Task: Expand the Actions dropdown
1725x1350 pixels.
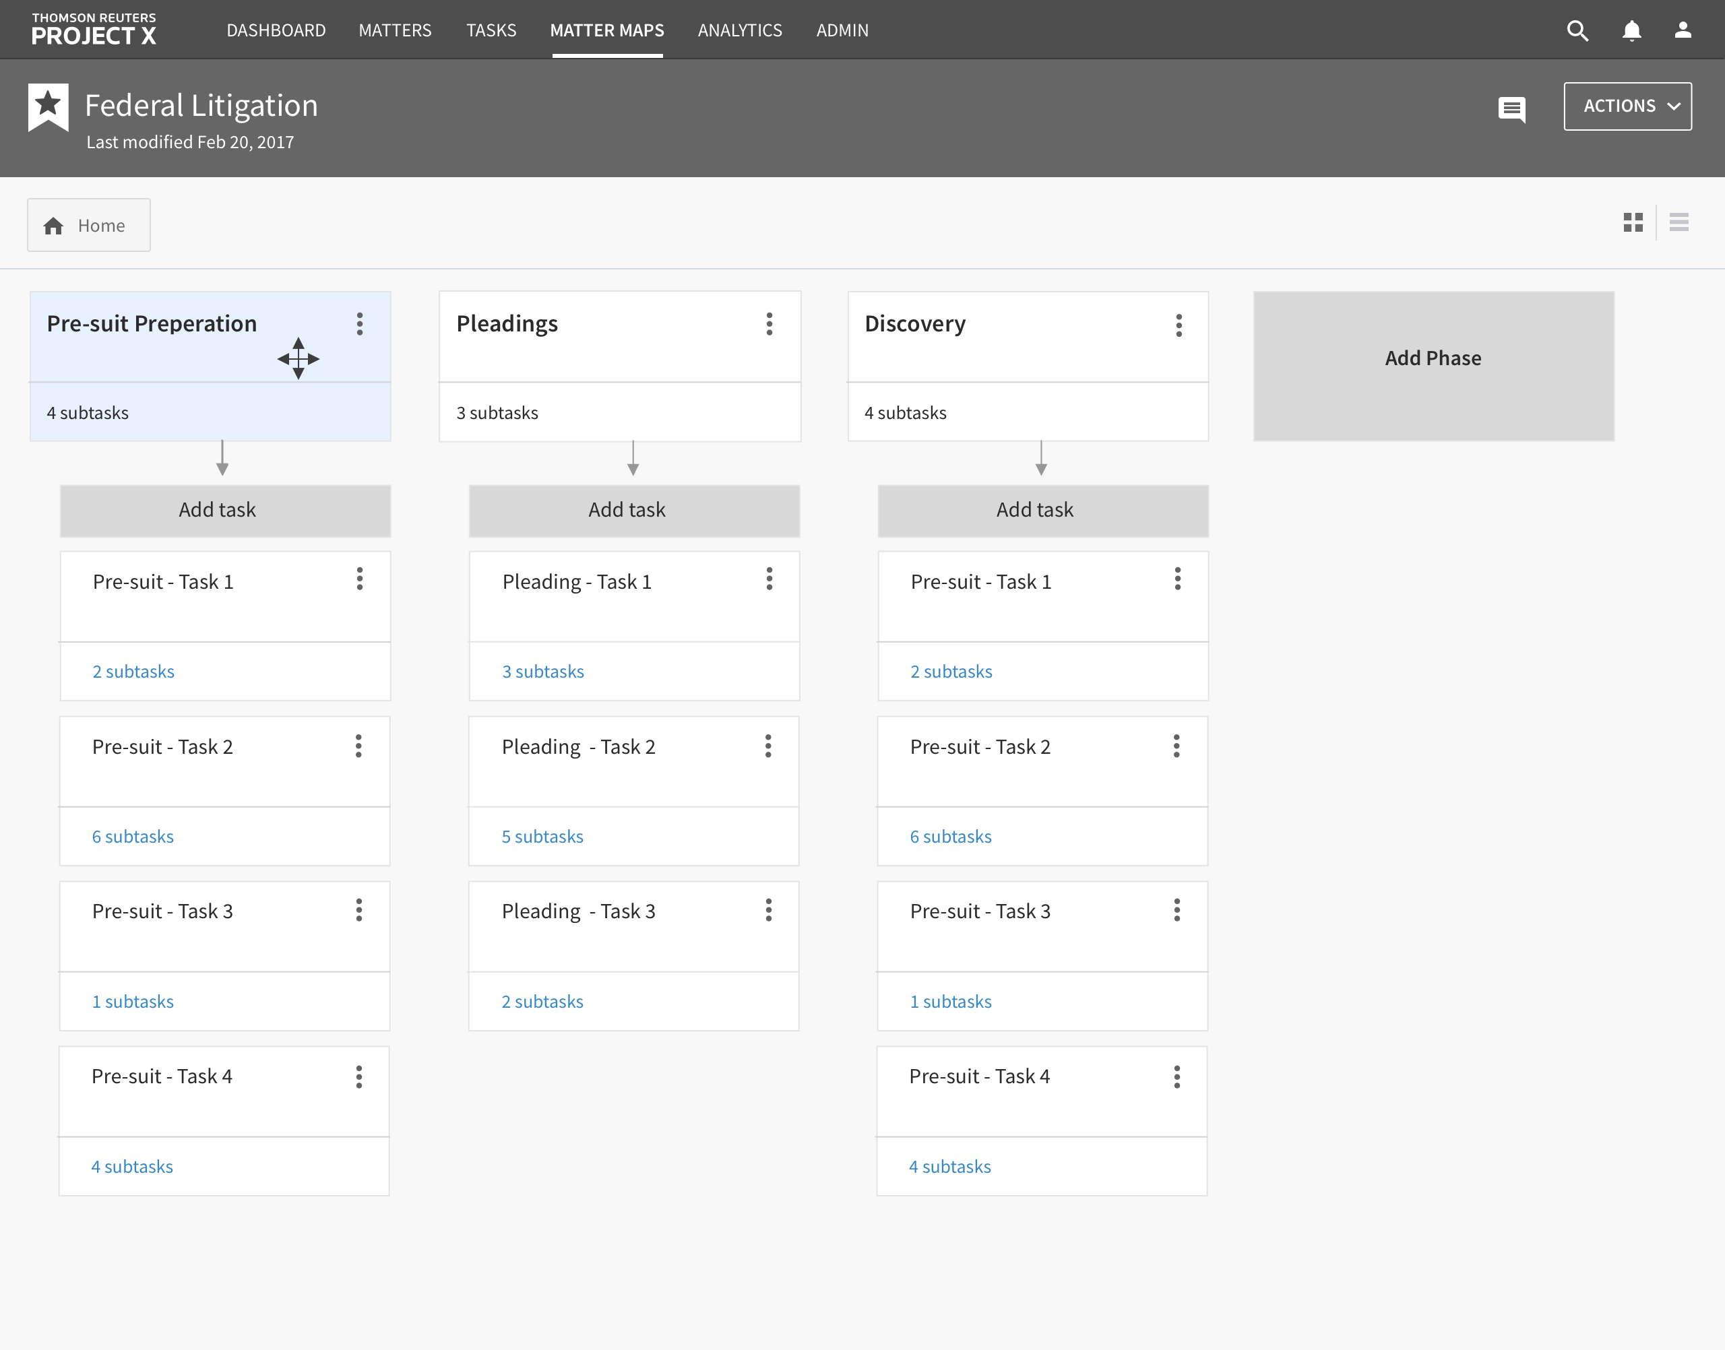Action: pos(1627,106)
